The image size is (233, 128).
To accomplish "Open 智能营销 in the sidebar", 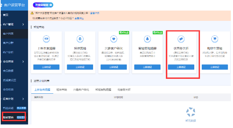I will click(x=8, y=117).
